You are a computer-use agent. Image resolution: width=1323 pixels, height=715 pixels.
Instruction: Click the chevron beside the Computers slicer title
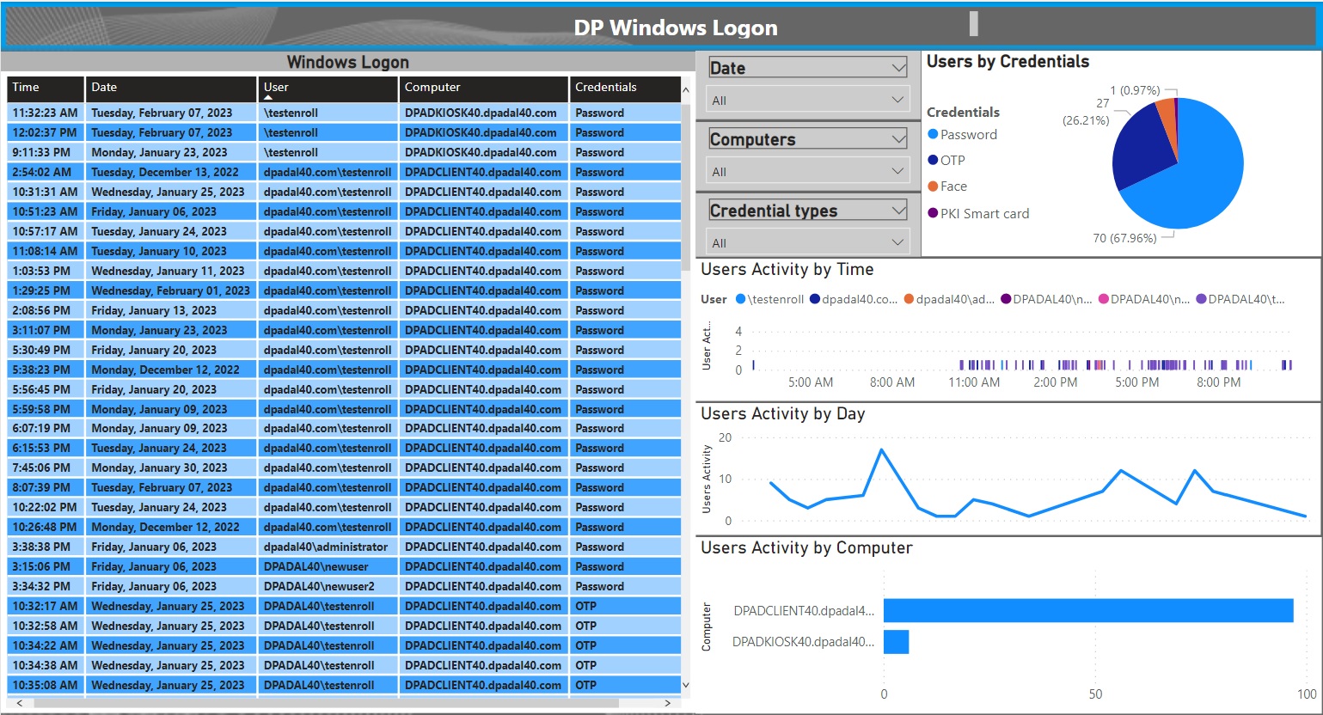898,139
